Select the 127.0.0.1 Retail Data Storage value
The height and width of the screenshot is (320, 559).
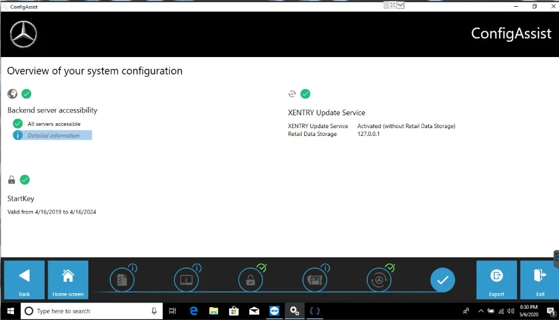point(368,134)
